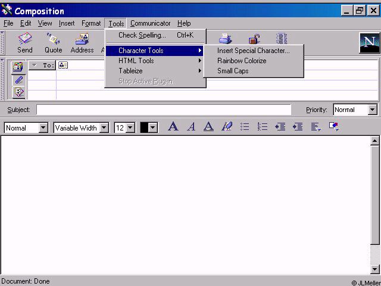Click the Document: Done status text
Viewport: 381px width, 286px height.
click(x=26, y=281)
